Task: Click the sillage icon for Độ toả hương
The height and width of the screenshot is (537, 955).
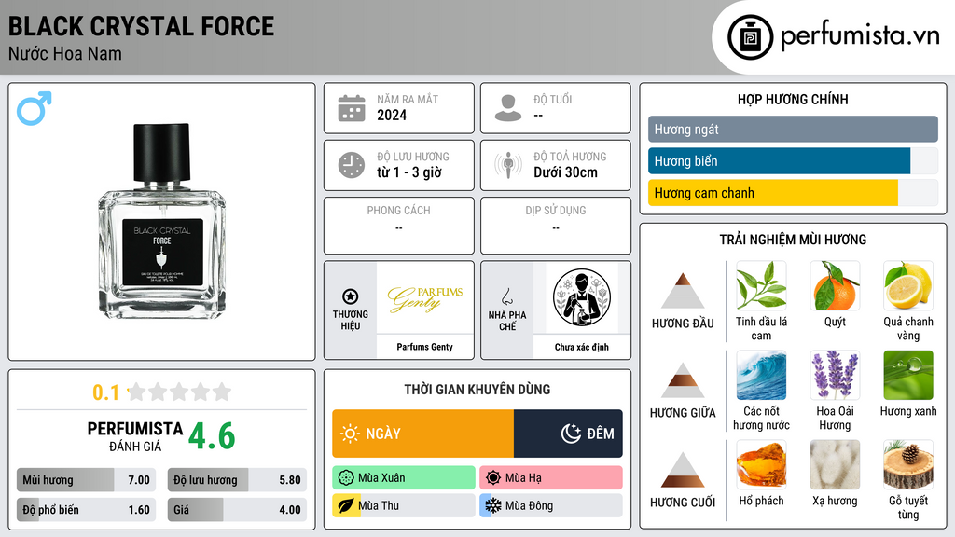Action: click(x=508, y=165)
